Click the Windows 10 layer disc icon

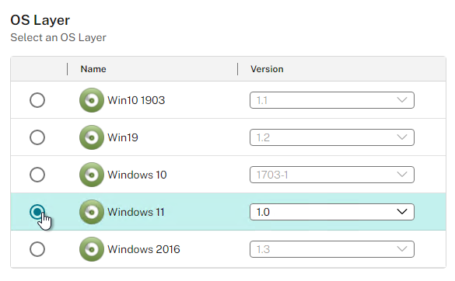point(92,175)
